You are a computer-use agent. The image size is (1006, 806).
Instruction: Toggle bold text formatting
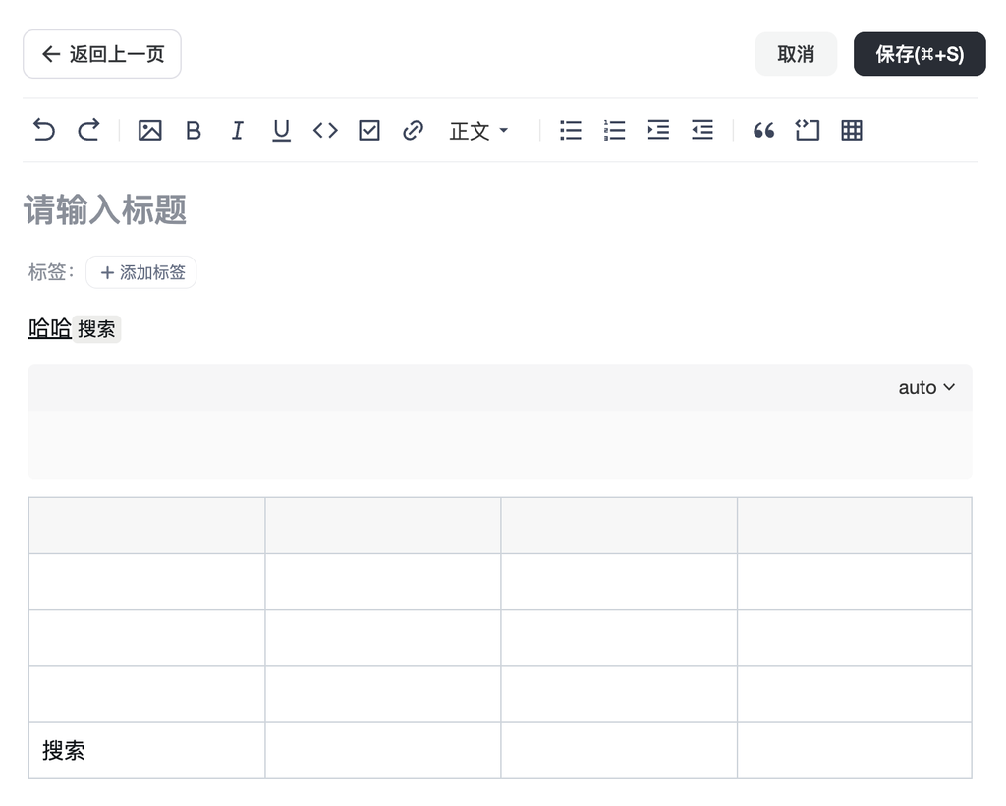click(194, 130)
